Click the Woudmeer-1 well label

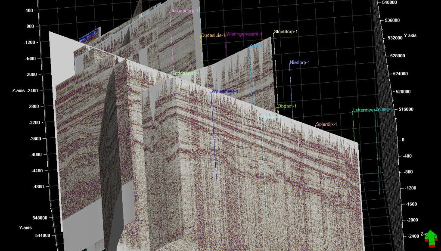pos(225,91)
